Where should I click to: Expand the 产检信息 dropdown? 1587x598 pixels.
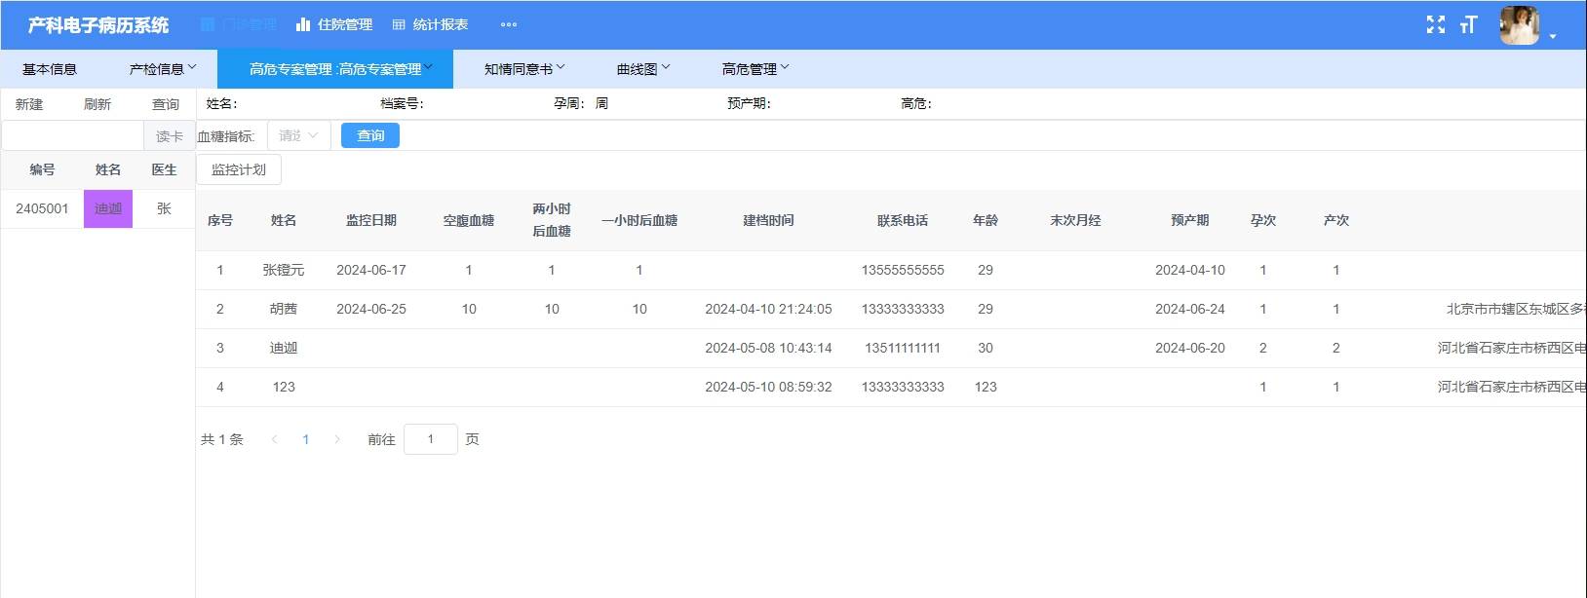[x=163, y=69]
